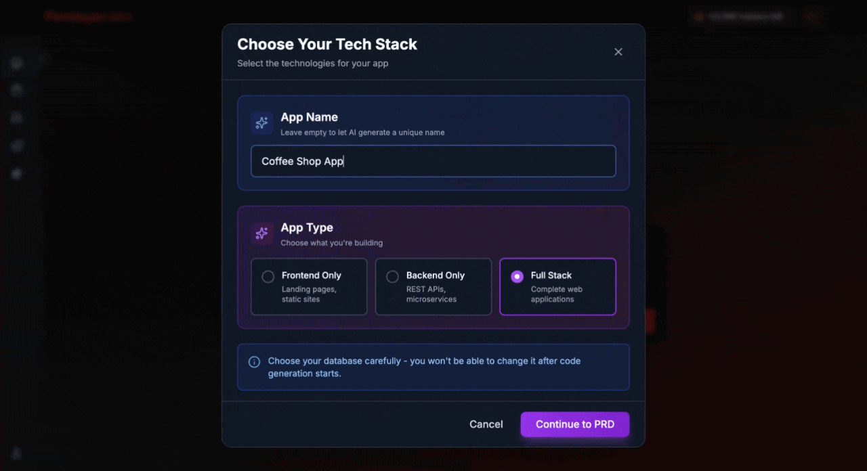This screenshot has height=471, width=867.
Task: Click the 'Select the technologies' subtitle
Action: [x=312, y=64]
